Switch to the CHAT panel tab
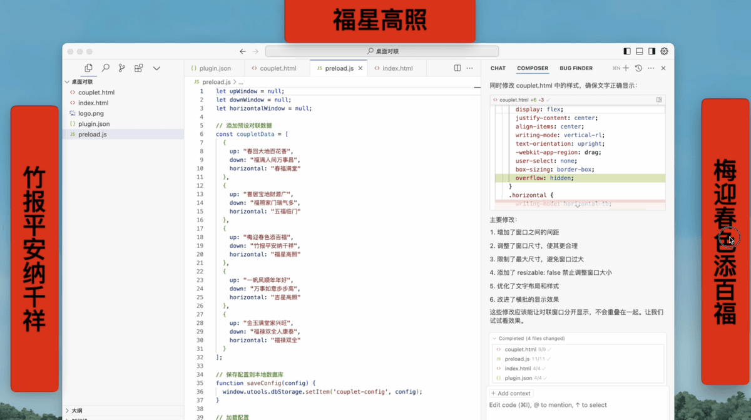The height and width of the screenshot is (420, 751). [498, 68]
